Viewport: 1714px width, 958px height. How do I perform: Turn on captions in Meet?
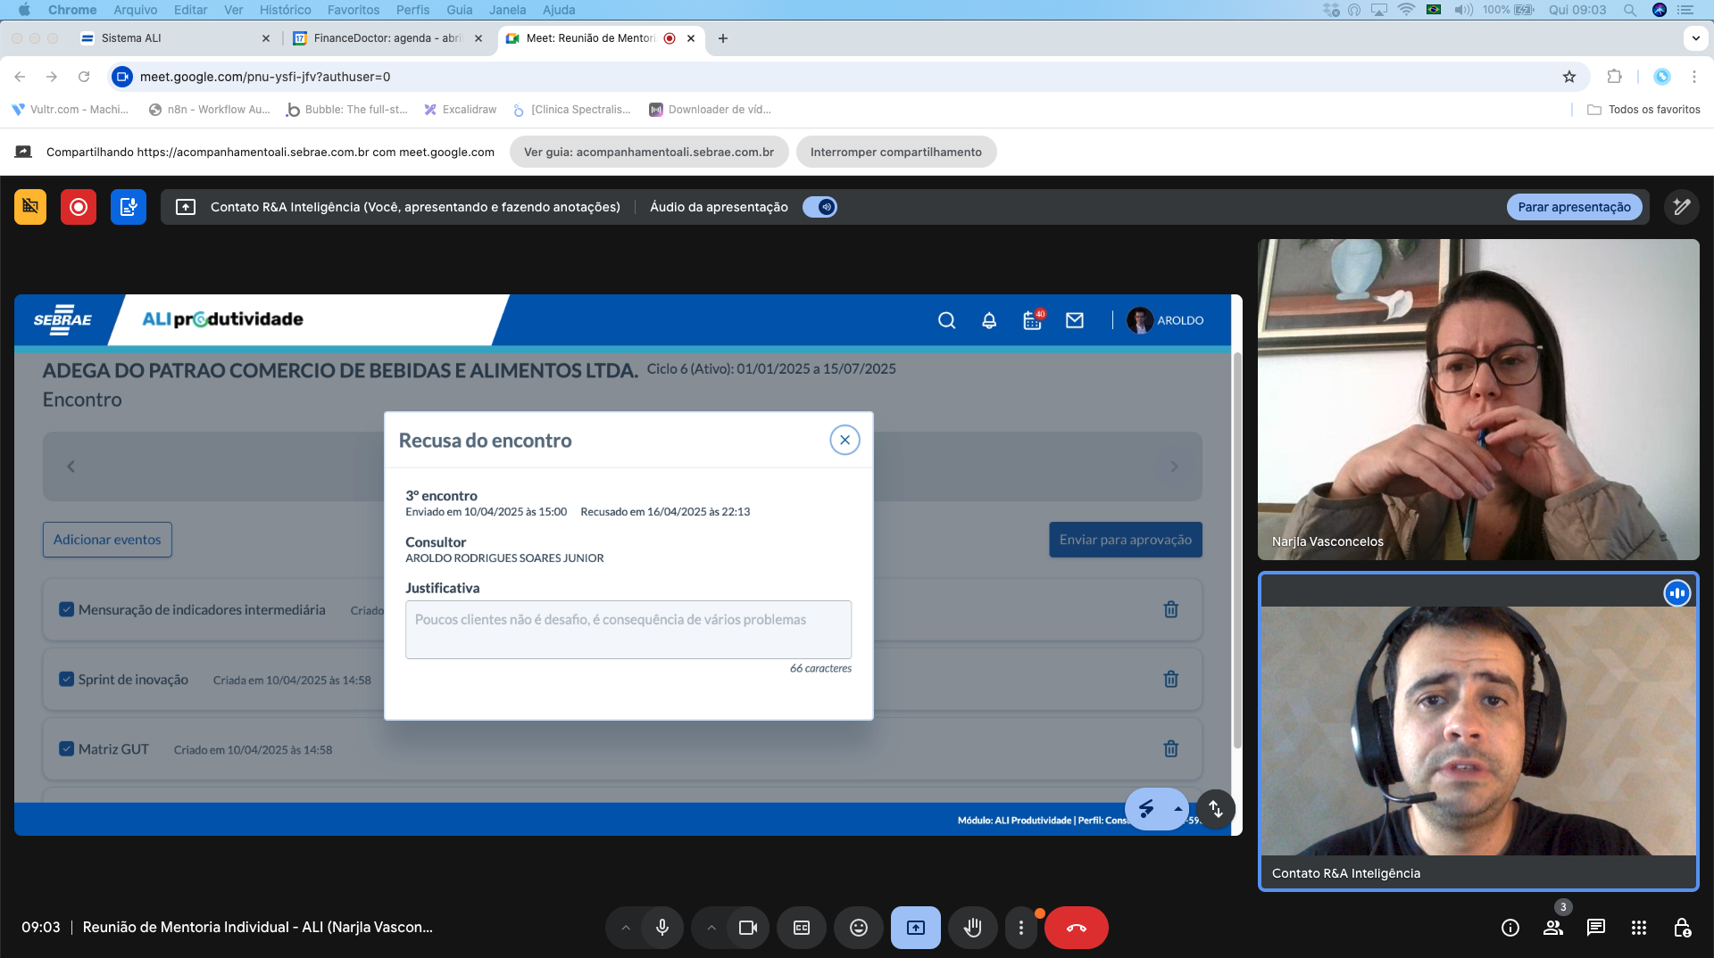(802, 928)
